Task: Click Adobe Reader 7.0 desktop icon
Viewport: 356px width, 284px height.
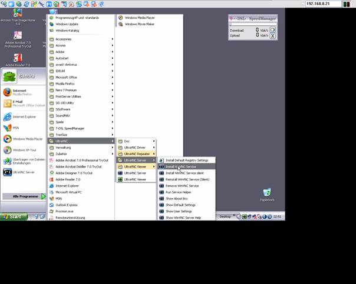Action: (18, 60)
